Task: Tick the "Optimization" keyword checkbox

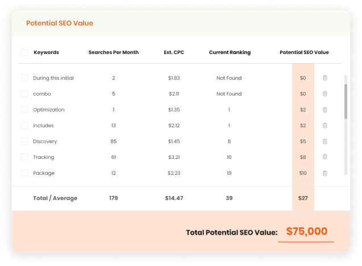Action: click(24, 110)
